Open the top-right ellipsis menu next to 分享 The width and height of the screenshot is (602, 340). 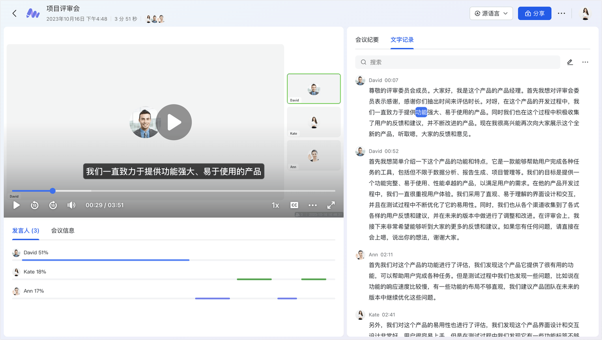pyautogui.click(x=561, y=13)
